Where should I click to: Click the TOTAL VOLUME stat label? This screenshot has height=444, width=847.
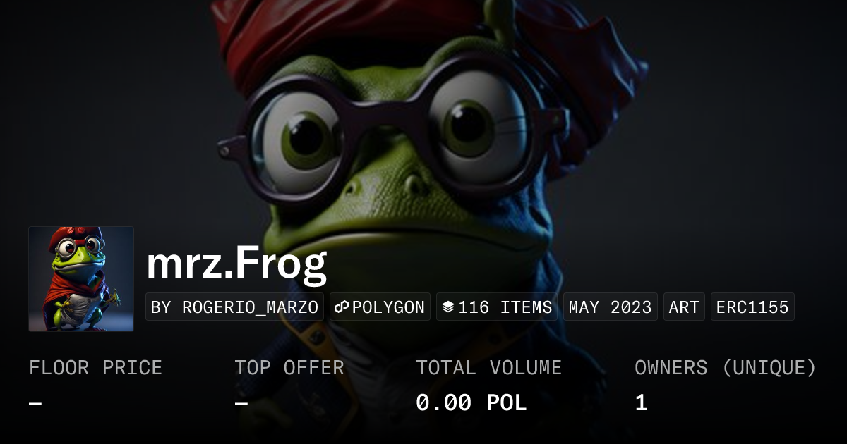point(488,368)
